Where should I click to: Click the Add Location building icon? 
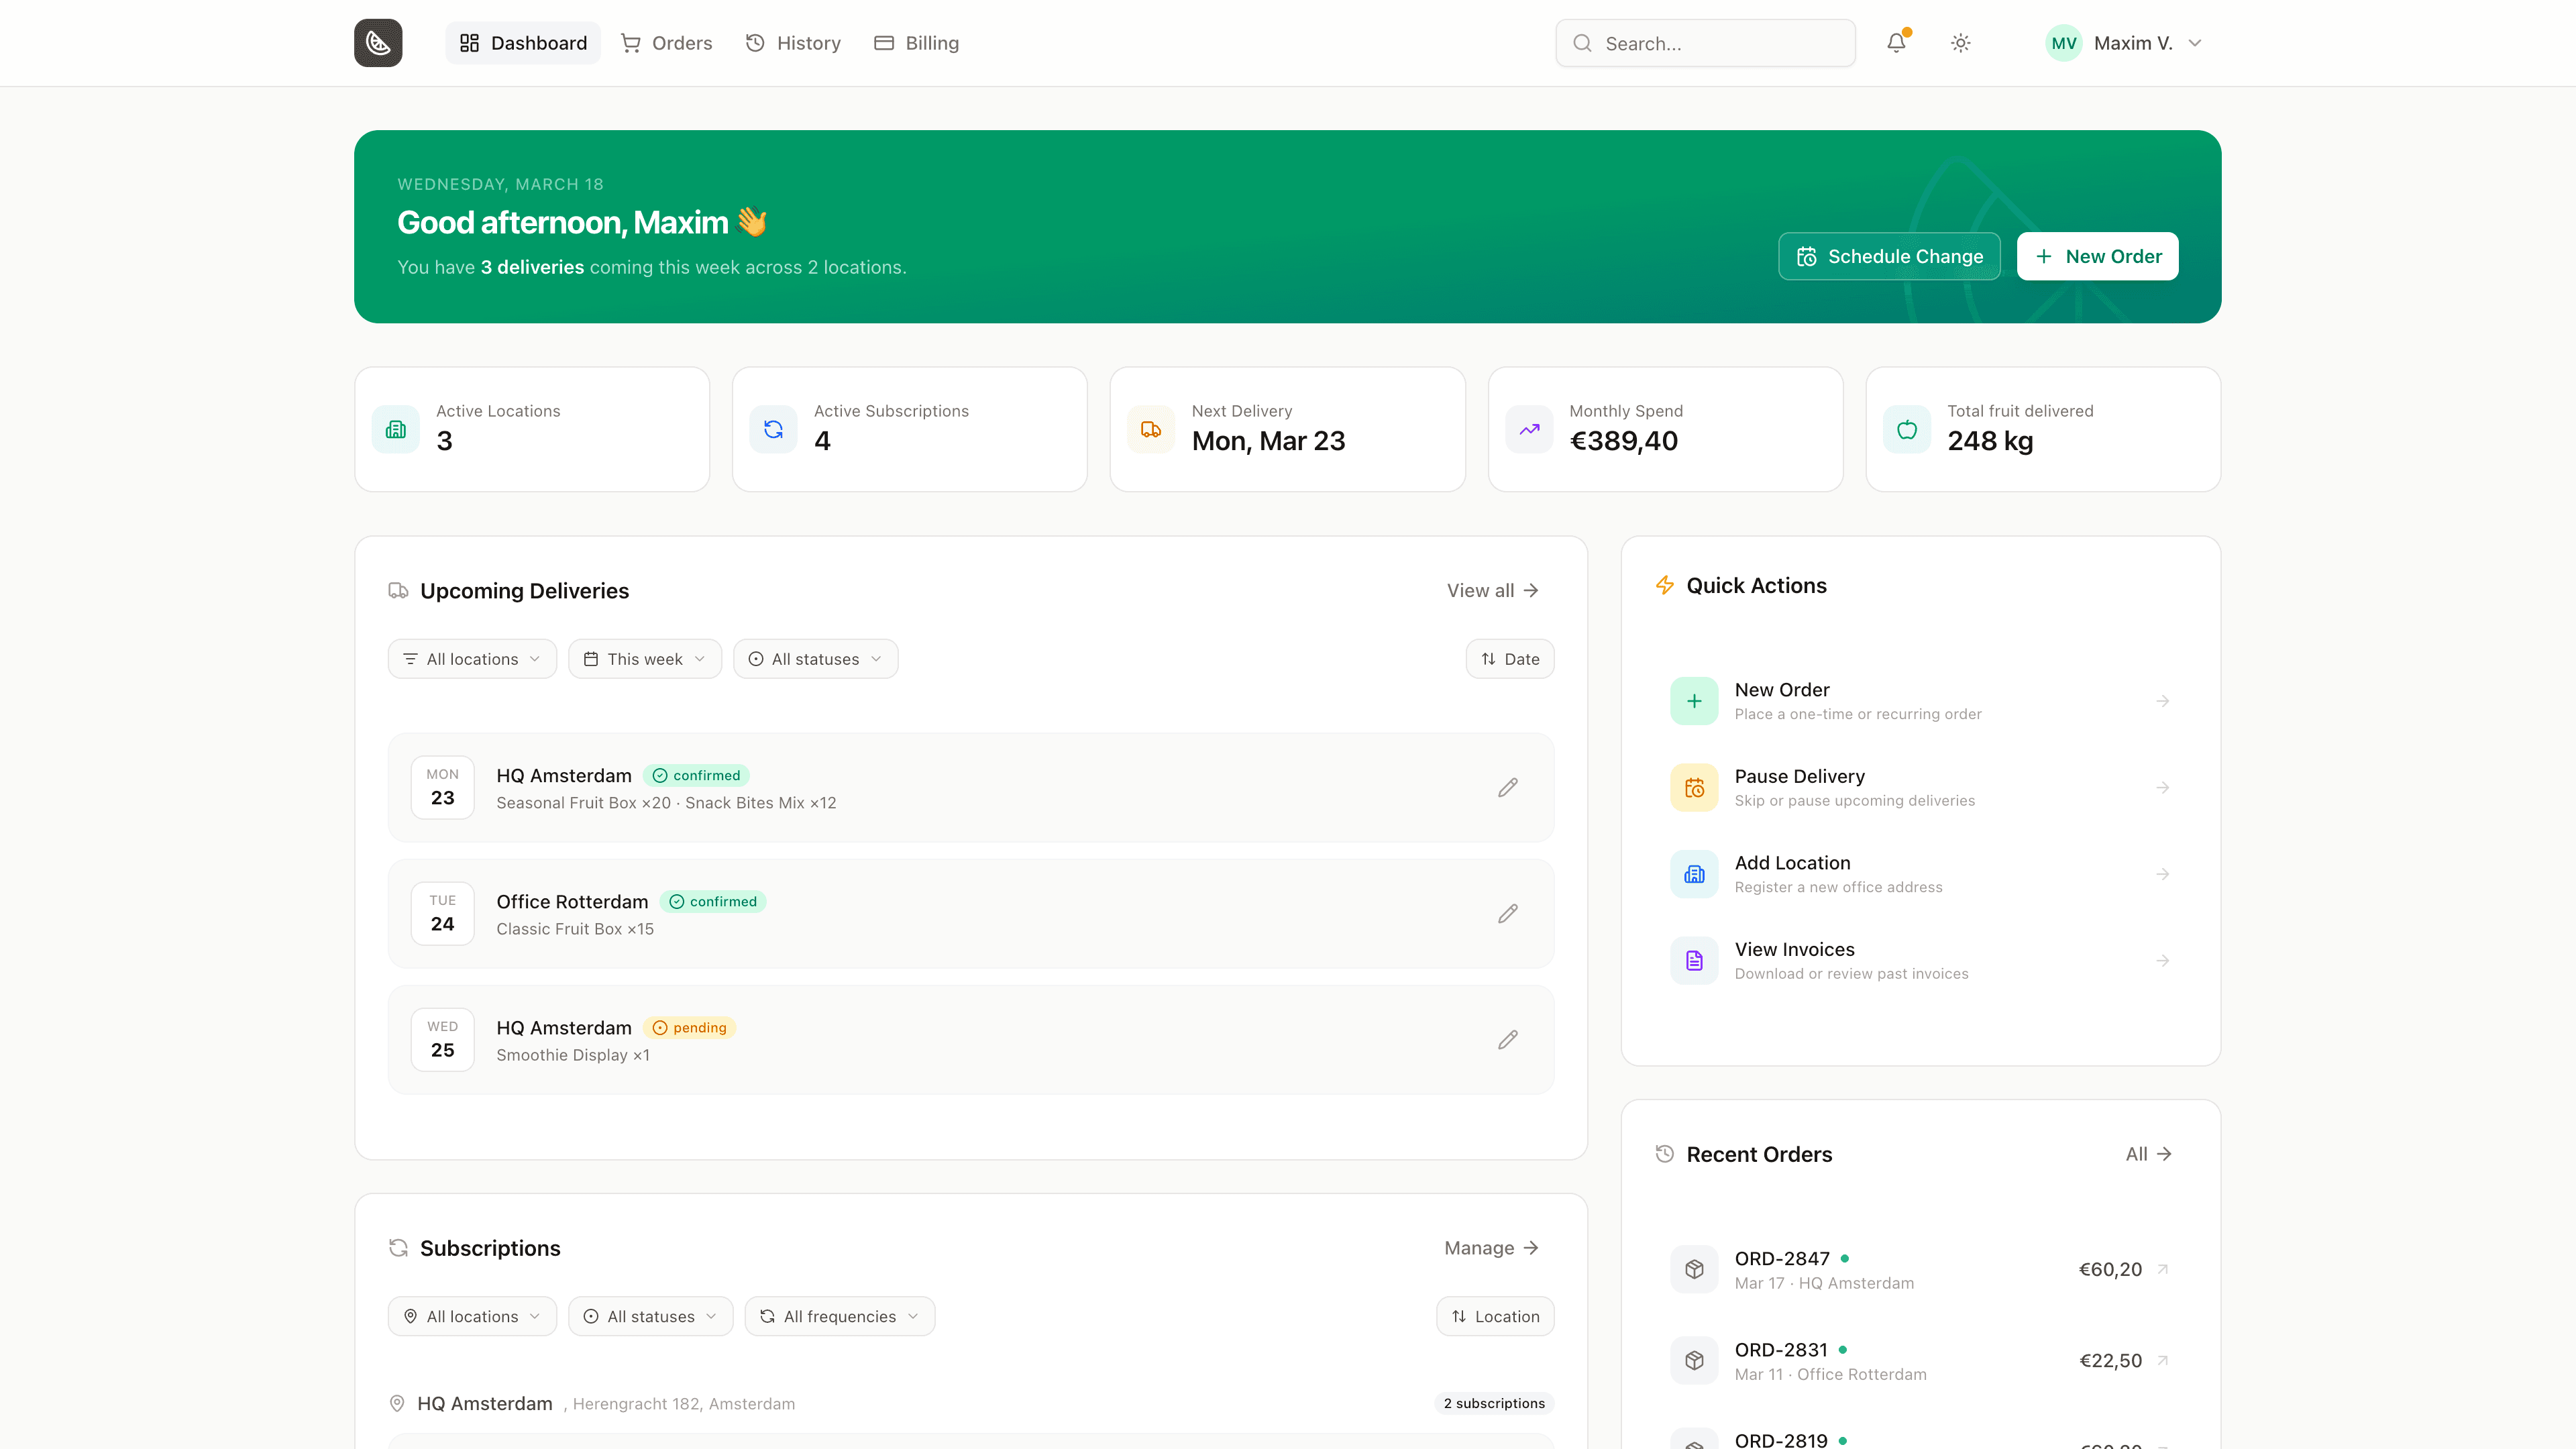1694,874
